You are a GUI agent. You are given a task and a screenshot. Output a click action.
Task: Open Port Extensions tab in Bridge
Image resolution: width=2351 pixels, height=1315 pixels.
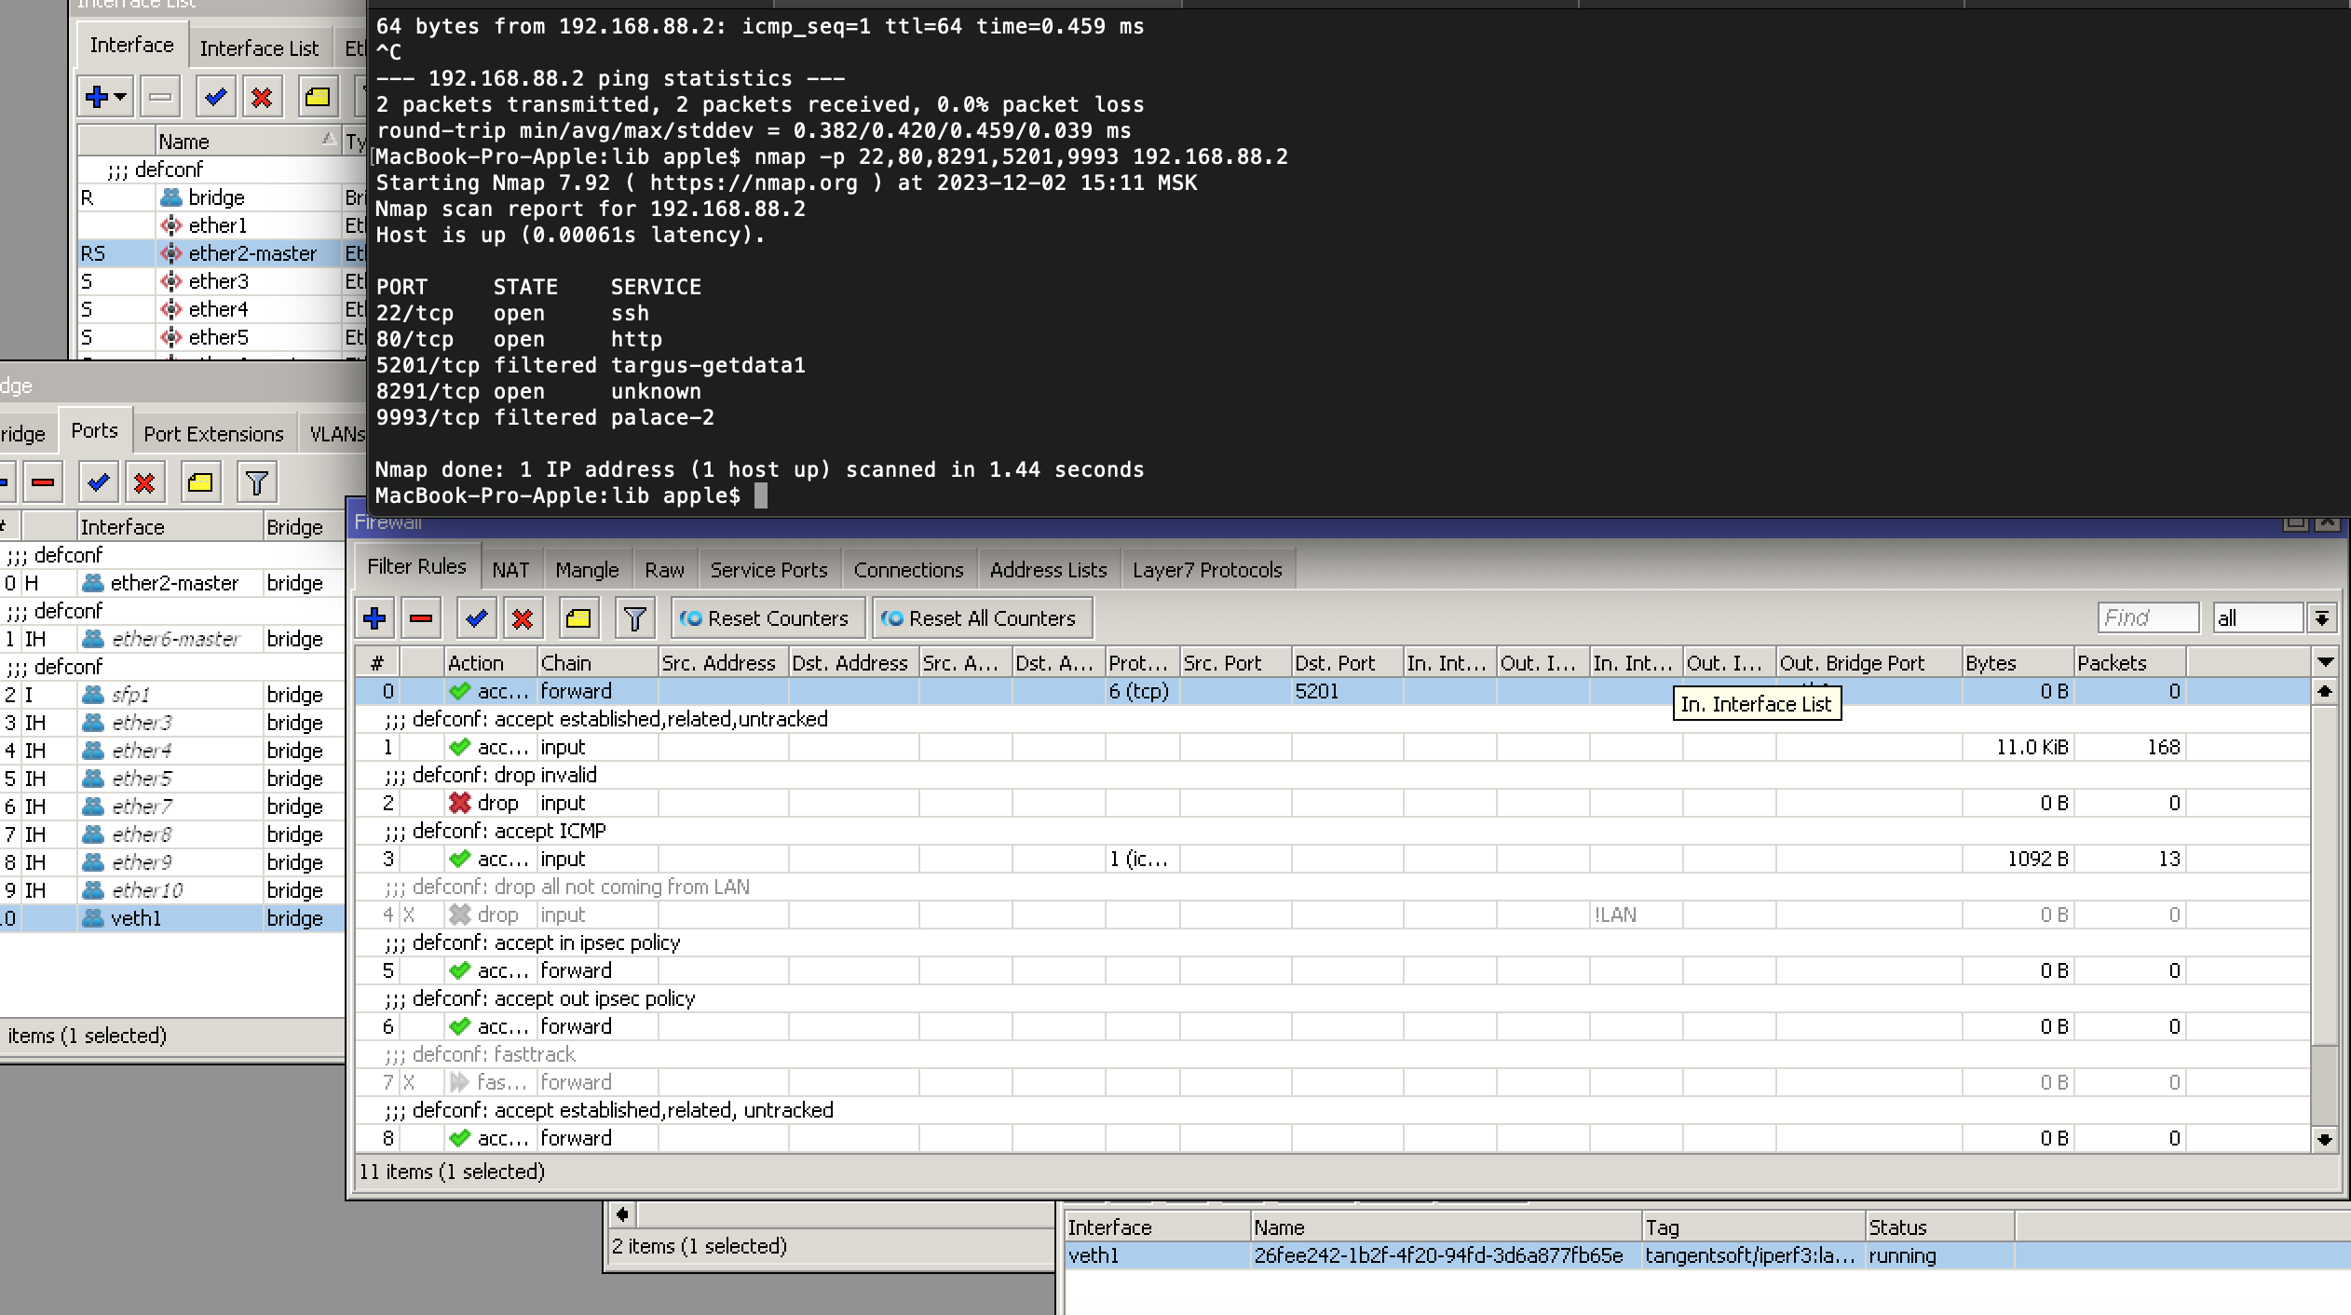[x=213, y=434]
